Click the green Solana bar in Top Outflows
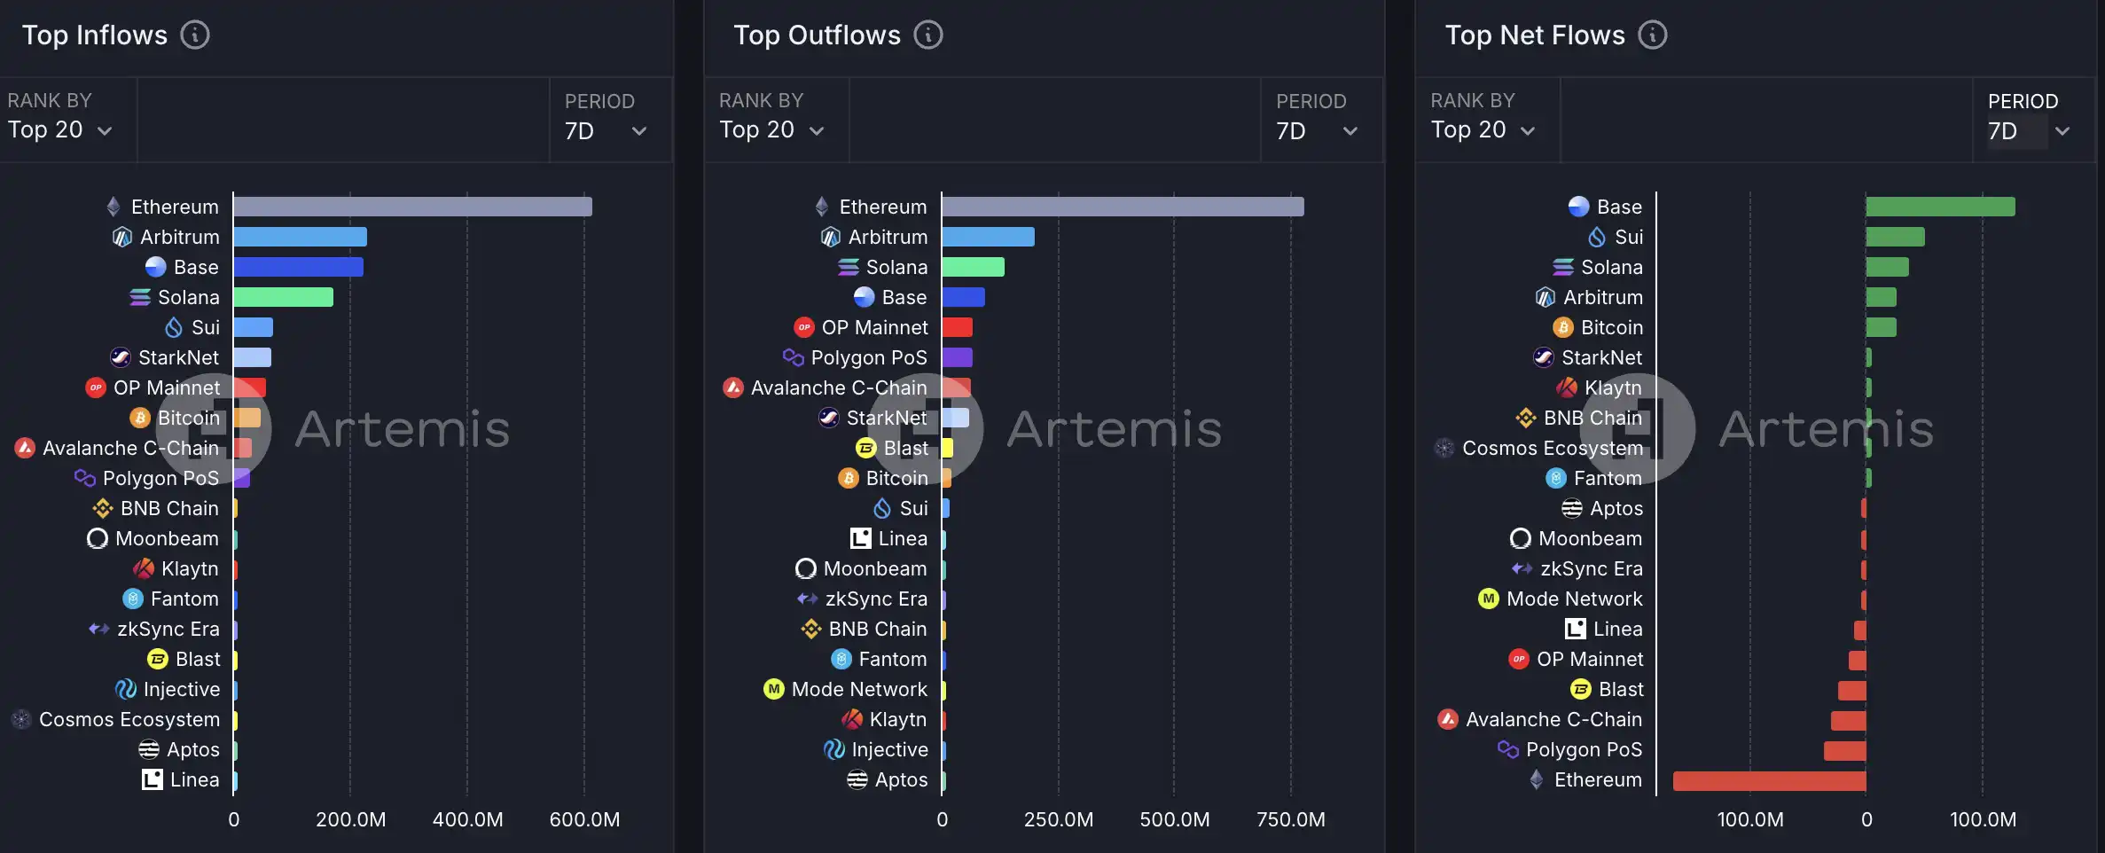Viewport: 2105px width, 853px height. click(973, 267)
